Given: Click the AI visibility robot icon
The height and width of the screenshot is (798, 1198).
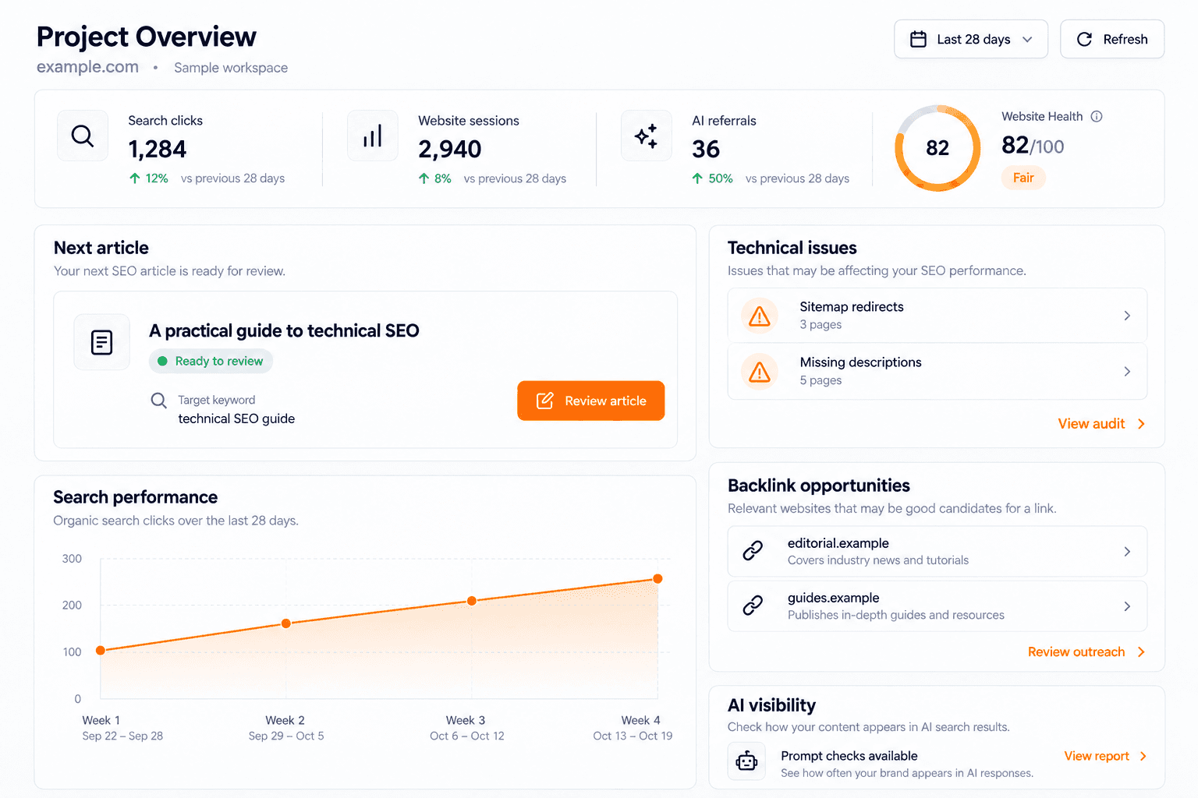Looking at the screenshot, I should coord(746,761).
